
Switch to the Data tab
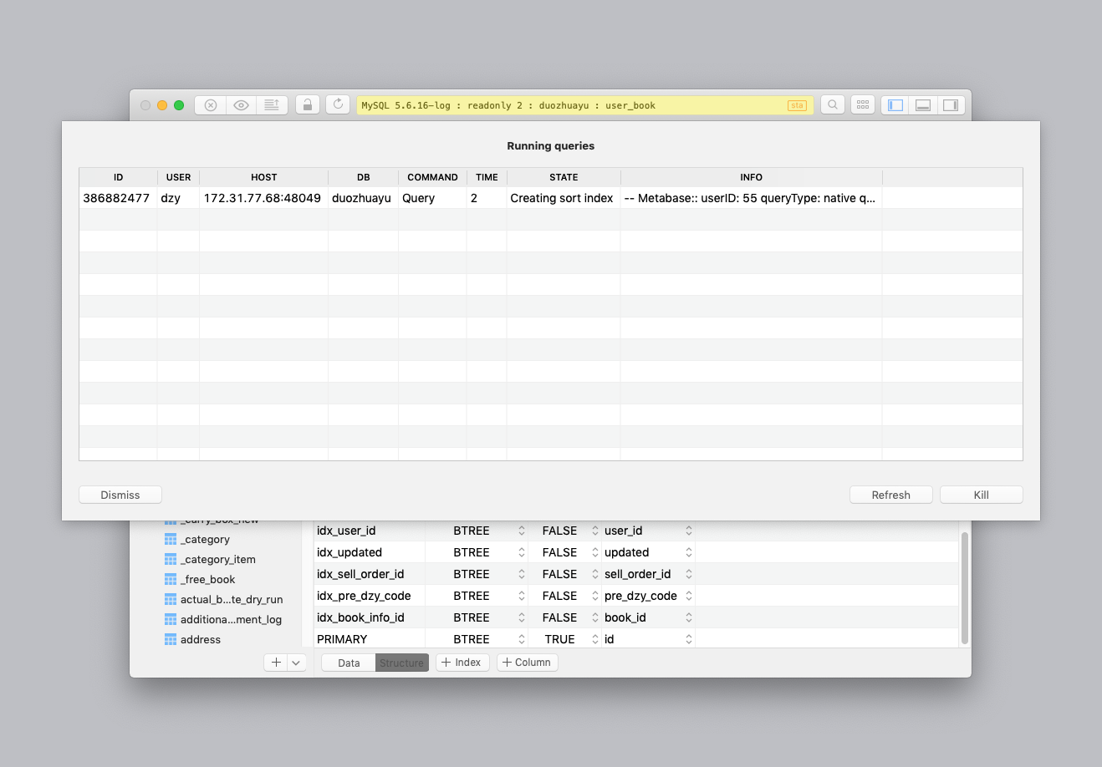pos(348,662)
